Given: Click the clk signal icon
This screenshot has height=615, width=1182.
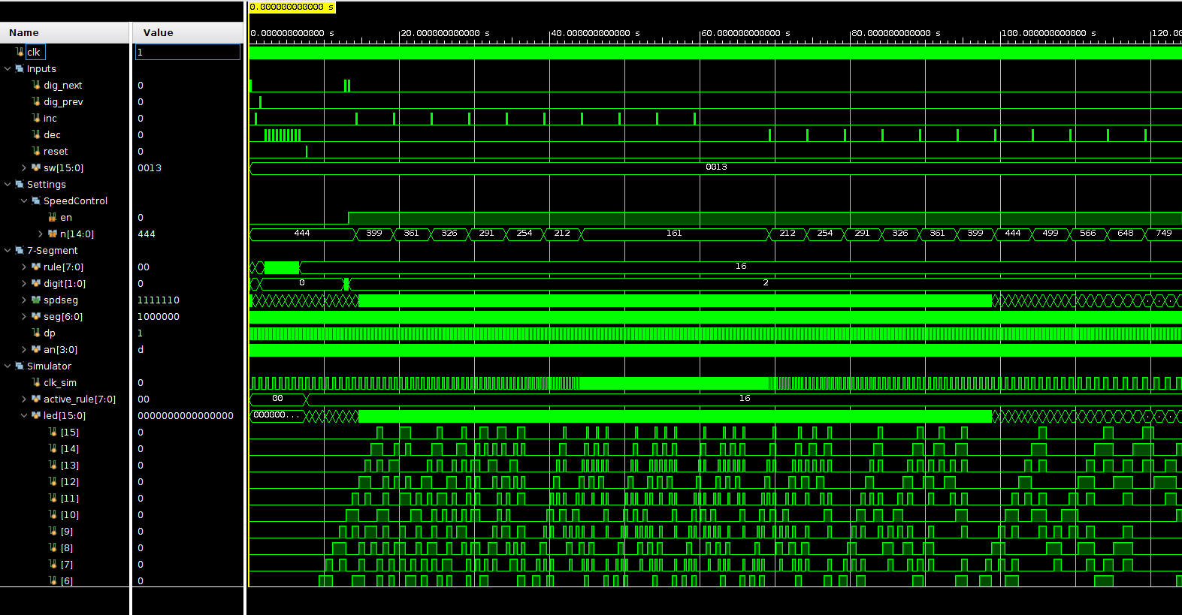Looking at the screenshot, I should point(20,52).
